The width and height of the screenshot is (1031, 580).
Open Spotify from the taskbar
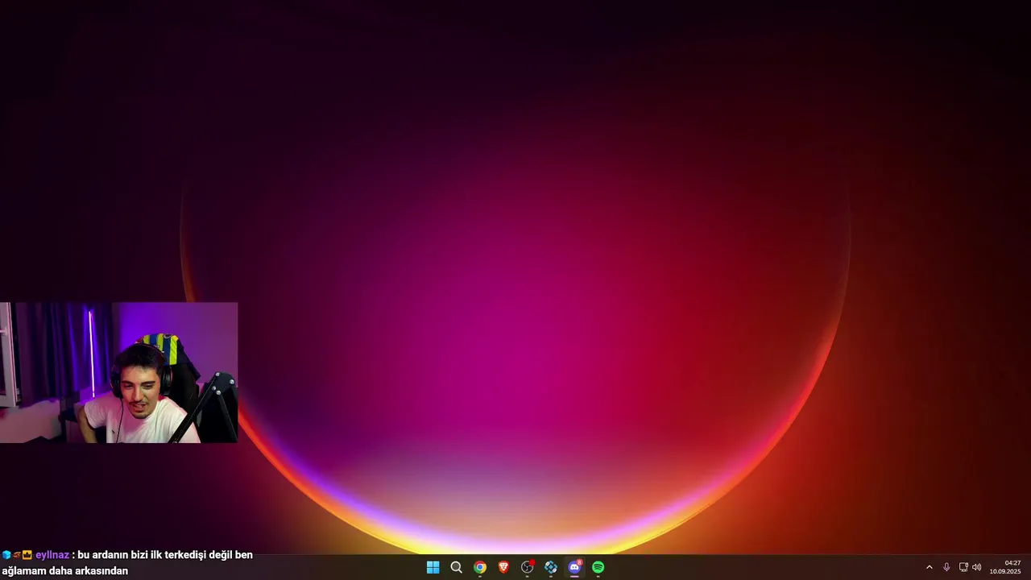tap(598, 567)
